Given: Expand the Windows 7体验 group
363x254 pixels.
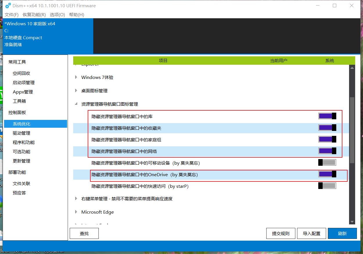Looking at the screenshot, I should point(76,77).
